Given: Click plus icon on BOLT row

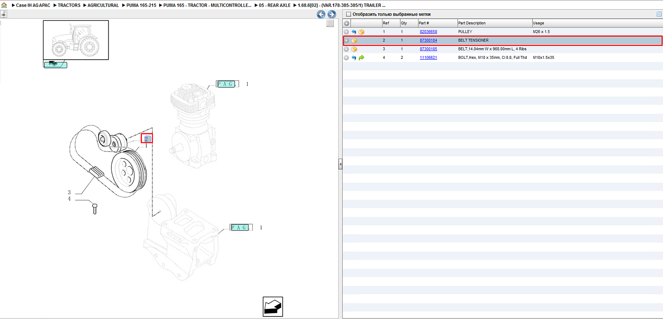Looking at the screenshot, I should point(347,57).
